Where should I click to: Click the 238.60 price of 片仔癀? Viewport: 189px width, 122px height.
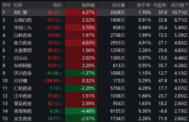click(52, 81)
